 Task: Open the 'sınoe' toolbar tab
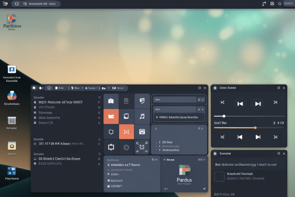click(x=118, y=88)
